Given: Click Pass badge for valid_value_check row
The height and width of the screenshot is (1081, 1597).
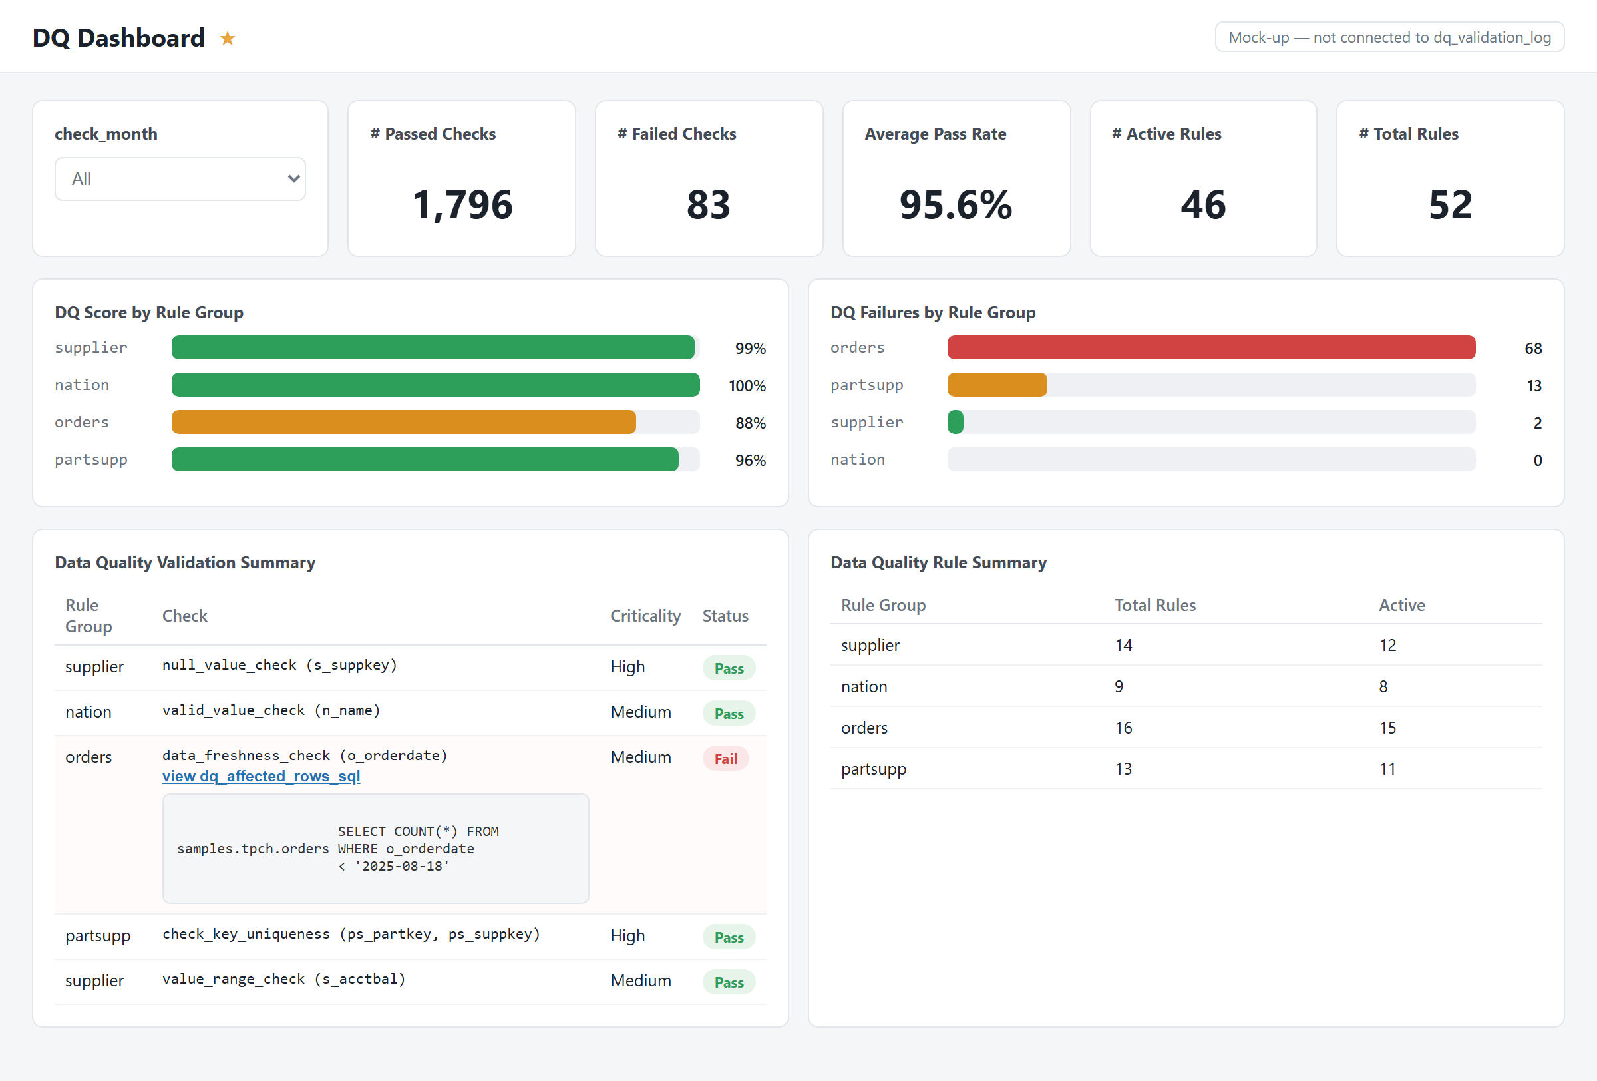Looking at the screenshot, I should (x=729, y=714).
